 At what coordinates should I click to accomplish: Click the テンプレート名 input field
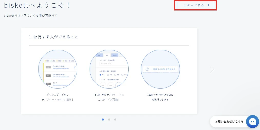click(x=113, y=64)
